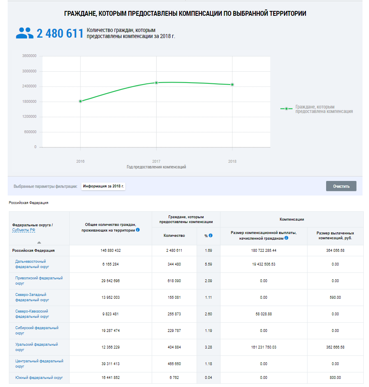Image resolution: width=369 pixels, height=387 pixels.
Task: Select 'Северо-Западный федеральный округ' in table
Action: pos(32,297)
